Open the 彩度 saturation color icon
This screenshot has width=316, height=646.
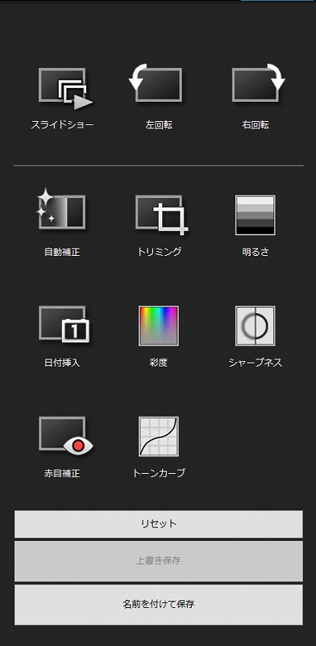tap(159, 325)
